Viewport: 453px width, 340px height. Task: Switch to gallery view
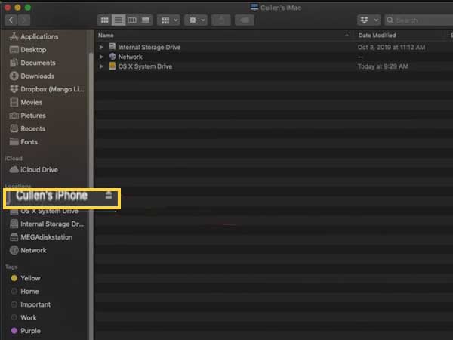click(146, 20)
